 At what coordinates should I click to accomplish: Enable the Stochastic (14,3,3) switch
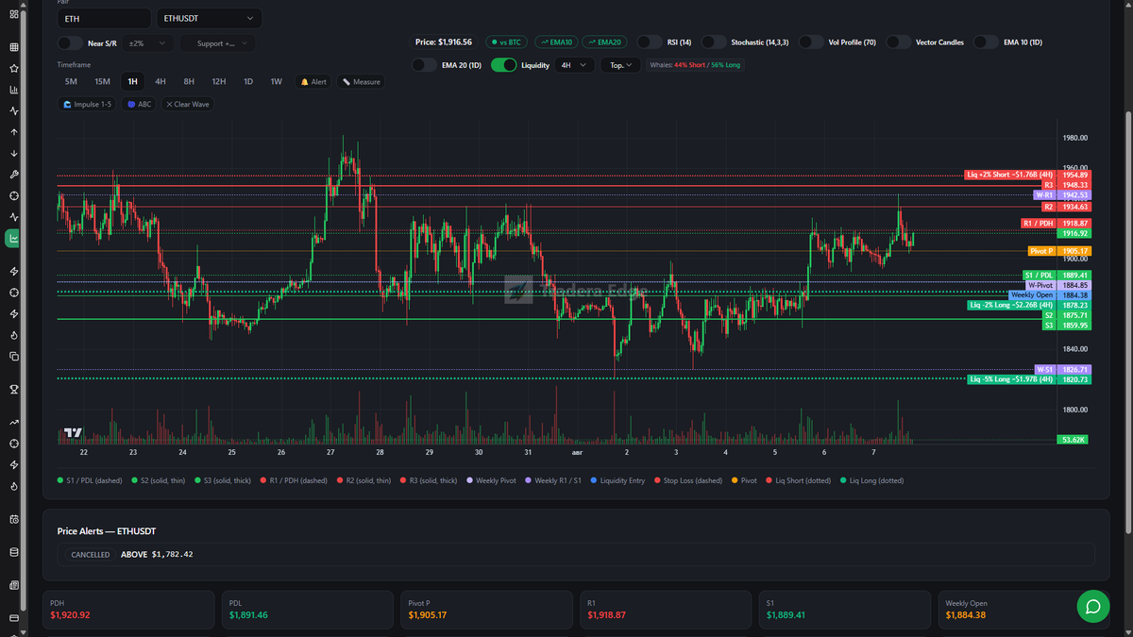[x=714, y=42]
